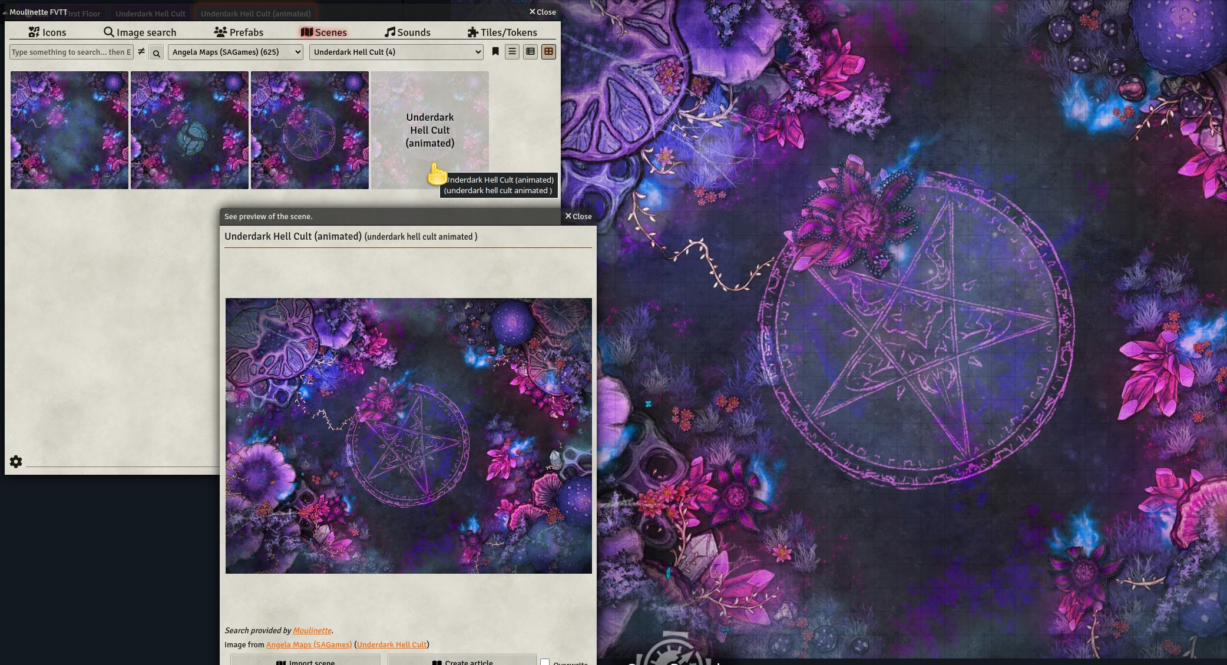Select the scene thumbnail with the empty dark clearing
The width and height of the screenshot is (1227, 665).
(x=70, y=130)
